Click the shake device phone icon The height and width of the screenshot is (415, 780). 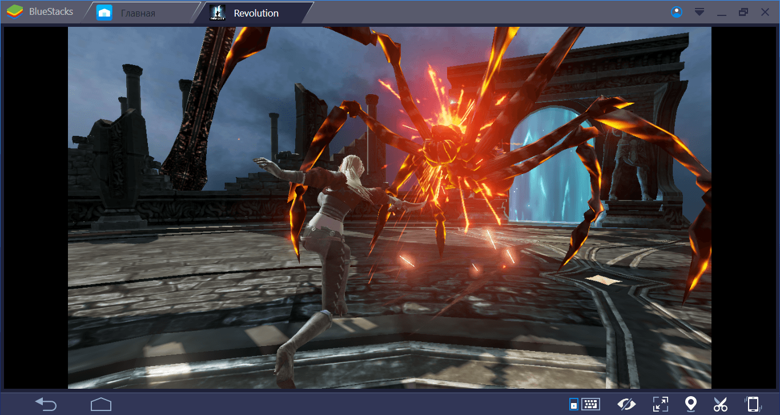[753, 404]
